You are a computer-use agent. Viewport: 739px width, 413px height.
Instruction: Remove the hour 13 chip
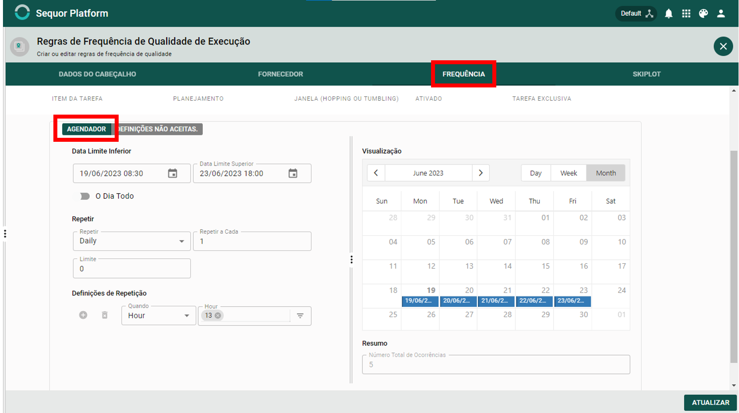tap(218, 315)
